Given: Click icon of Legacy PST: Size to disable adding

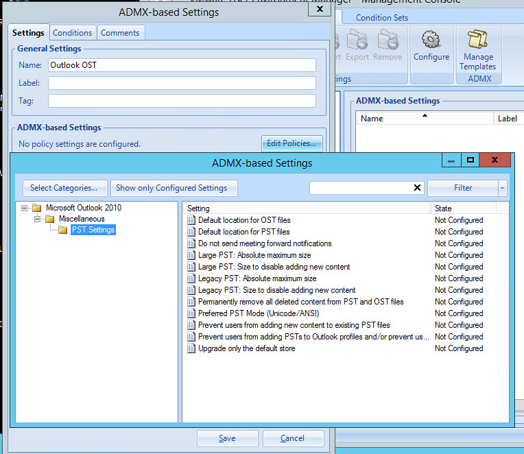Looking at the screenshot, I should [191, 290].
